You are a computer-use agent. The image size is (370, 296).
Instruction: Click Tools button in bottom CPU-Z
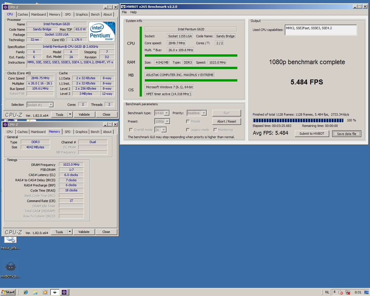tap(59, 232)
